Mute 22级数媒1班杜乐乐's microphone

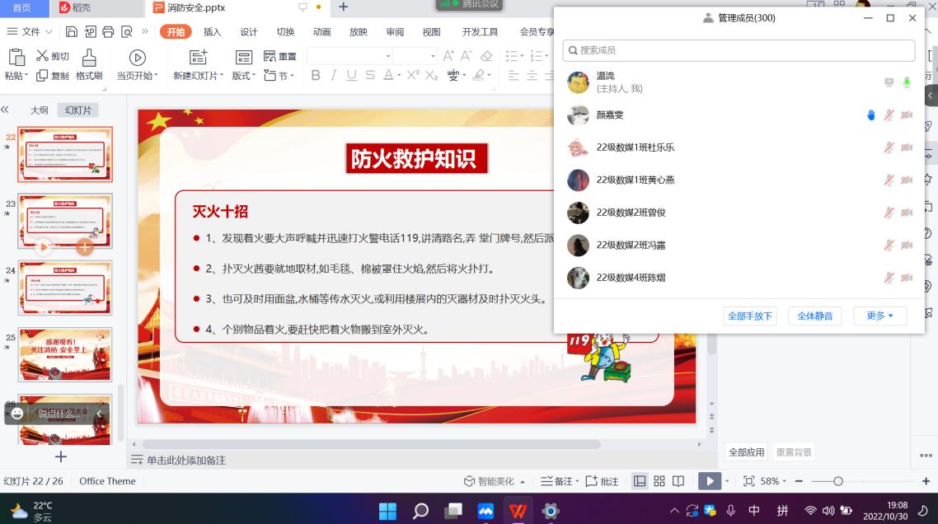[x=889, y=147]
